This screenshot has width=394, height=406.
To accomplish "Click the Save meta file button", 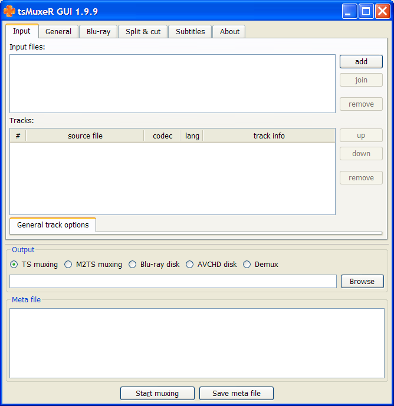I will 237,393.
